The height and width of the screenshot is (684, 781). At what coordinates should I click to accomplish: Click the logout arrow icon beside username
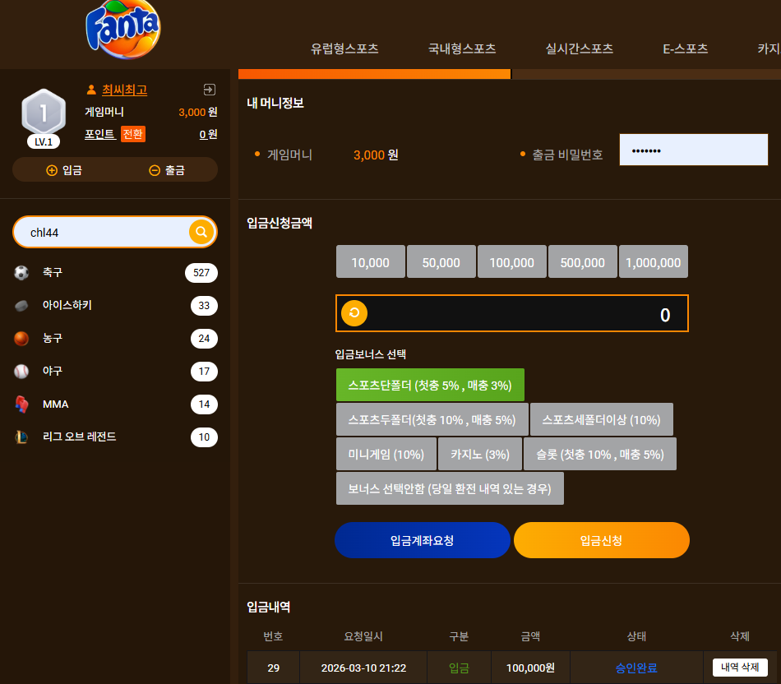[209, 90]
